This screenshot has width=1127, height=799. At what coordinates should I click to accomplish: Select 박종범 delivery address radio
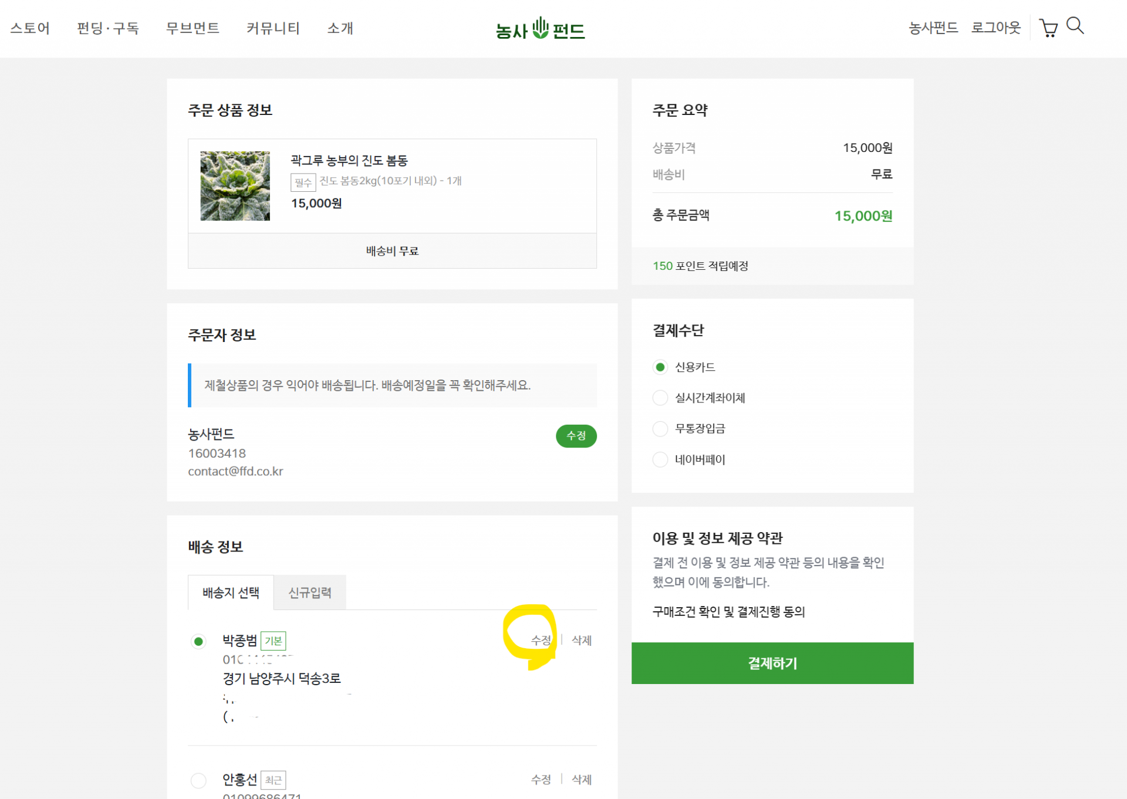pyautogui.click(x=198, y=641)
